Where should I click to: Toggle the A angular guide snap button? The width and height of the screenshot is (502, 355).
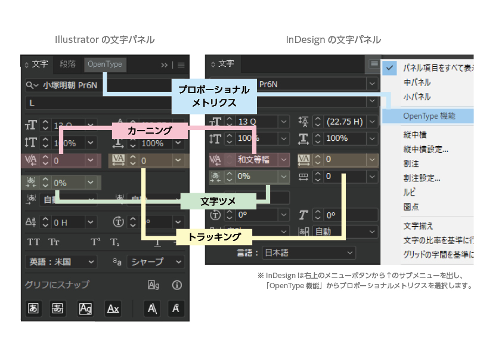coord(152,308)
